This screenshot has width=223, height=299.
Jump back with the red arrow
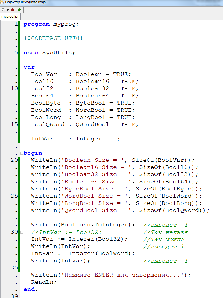pos(13,10)
